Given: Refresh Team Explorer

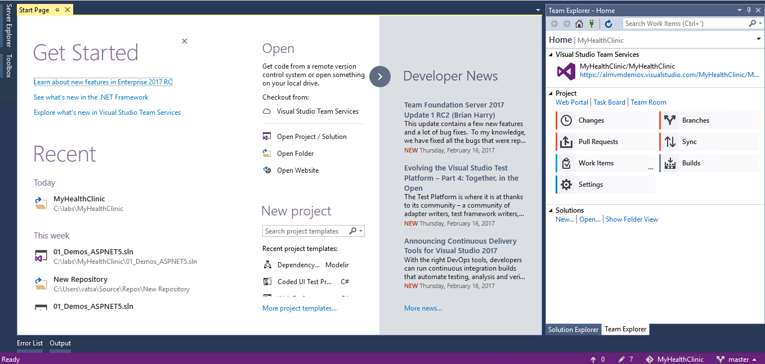Looking at the screenshot, I should point(609,24).
